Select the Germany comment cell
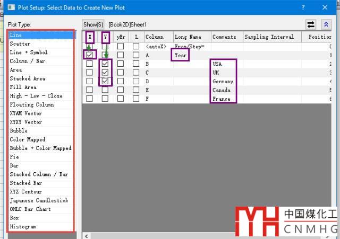340x239 pixels. coord(223,82)
